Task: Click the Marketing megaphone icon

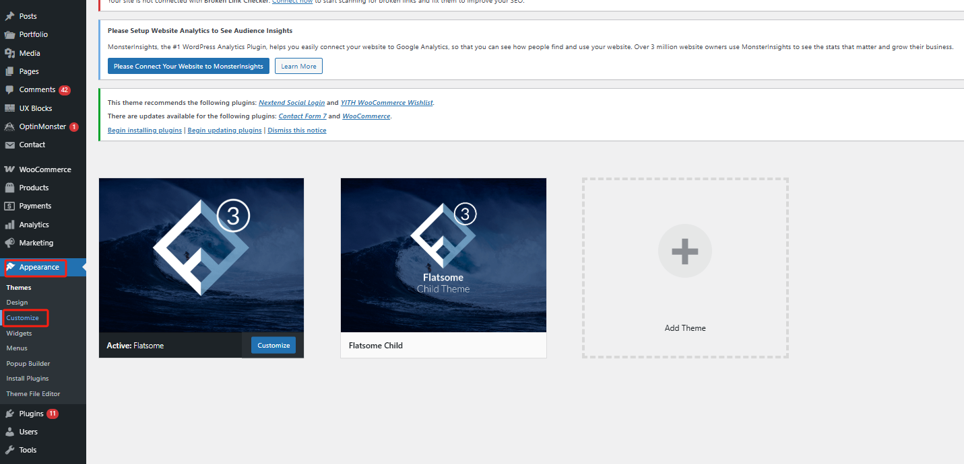Action: point(10,243)
